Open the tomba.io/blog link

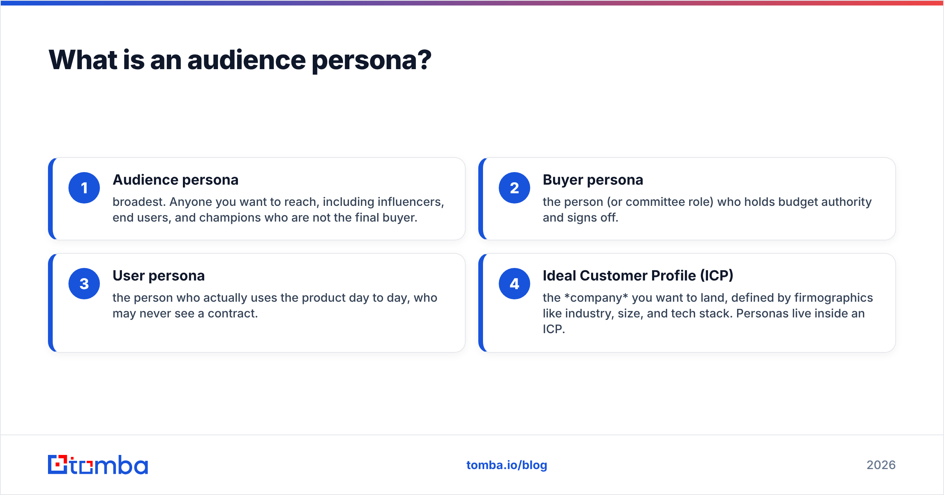(x=507, y=465)
